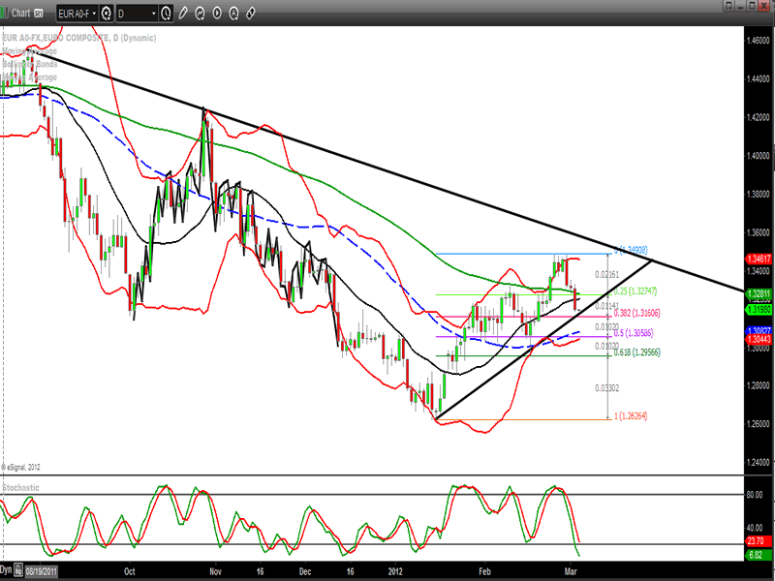Image resolution: width=775 pixels, height=581 pixels.
Task: Click the 1.26000 price axis label
Action: tap(759, 424)
